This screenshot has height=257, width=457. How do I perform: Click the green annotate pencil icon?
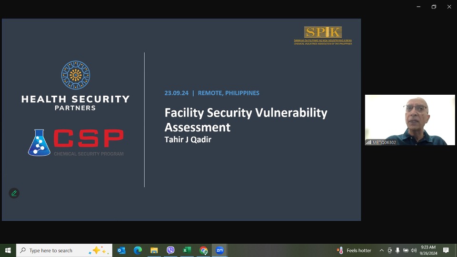pyautogui.click(x=14, y=193)
